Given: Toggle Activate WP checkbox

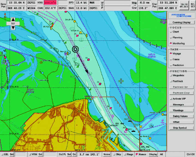Looking at the screenshot, I should (x=171, y=99).
